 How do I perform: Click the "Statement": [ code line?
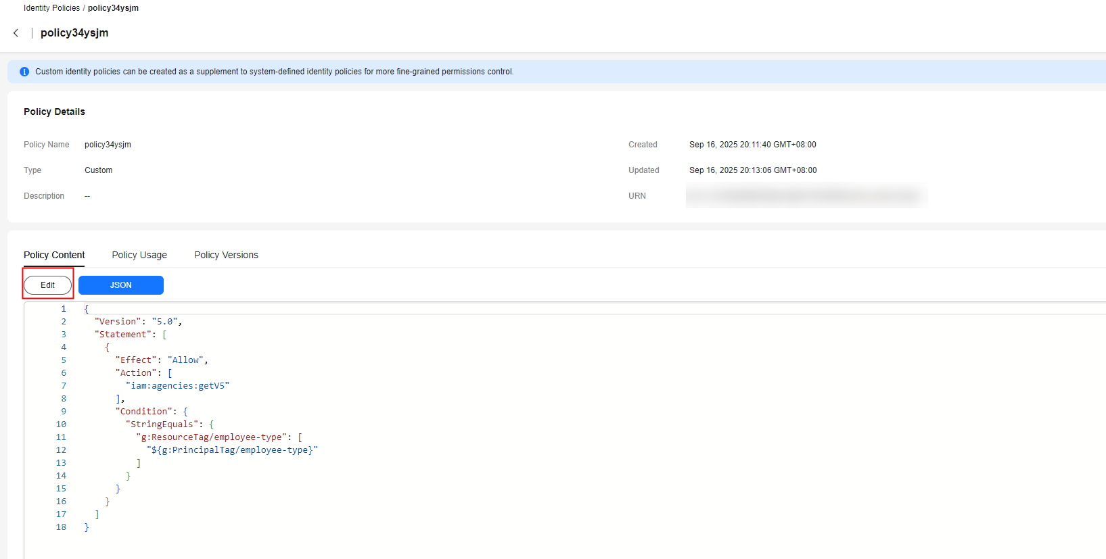[131, 335]
